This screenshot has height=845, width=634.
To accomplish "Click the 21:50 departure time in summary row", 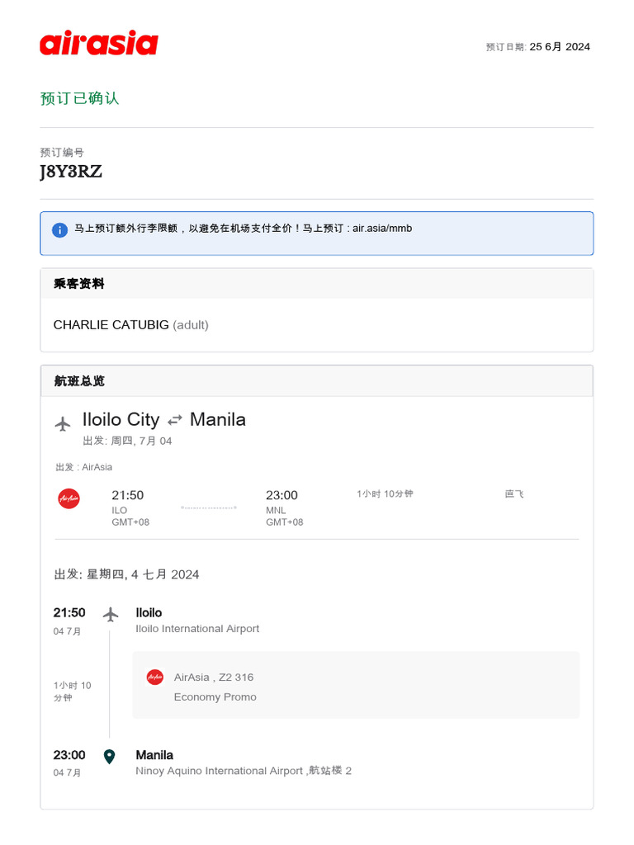I will click(128, 495).
